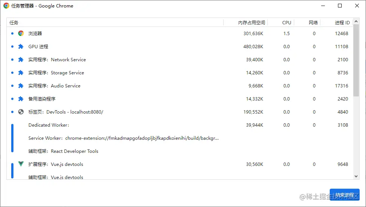Click the Vue logo icon of Vue.js devtools
Image resolution: width=366 pixels, height=207 pixels.
click(x=21, y=164)
